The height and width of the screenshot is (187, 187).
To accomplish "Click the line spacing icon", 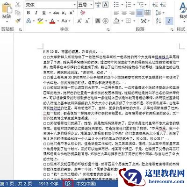I will pos(158,13).
